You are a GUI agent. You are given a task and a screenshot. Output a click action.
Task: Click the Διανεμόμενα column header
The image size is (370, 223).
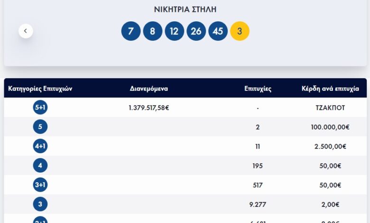coord(149,89)
